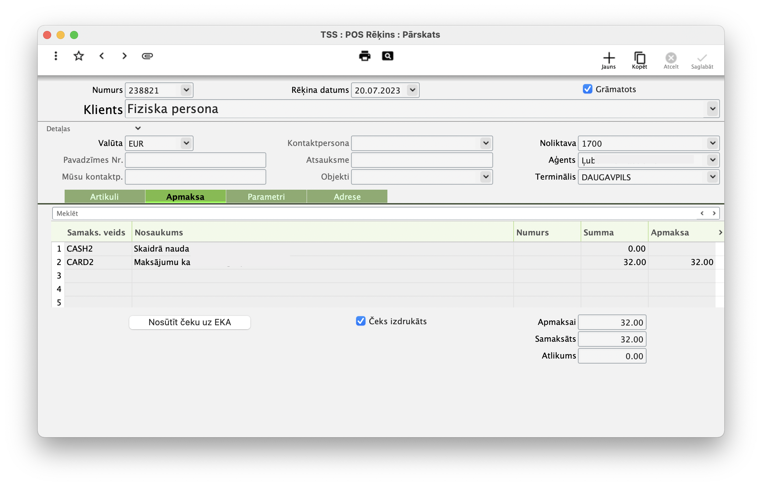The width and height of the screenshot is (762, 487).
Task: Click the Samaksāts amount field
Action: point(612,339)
